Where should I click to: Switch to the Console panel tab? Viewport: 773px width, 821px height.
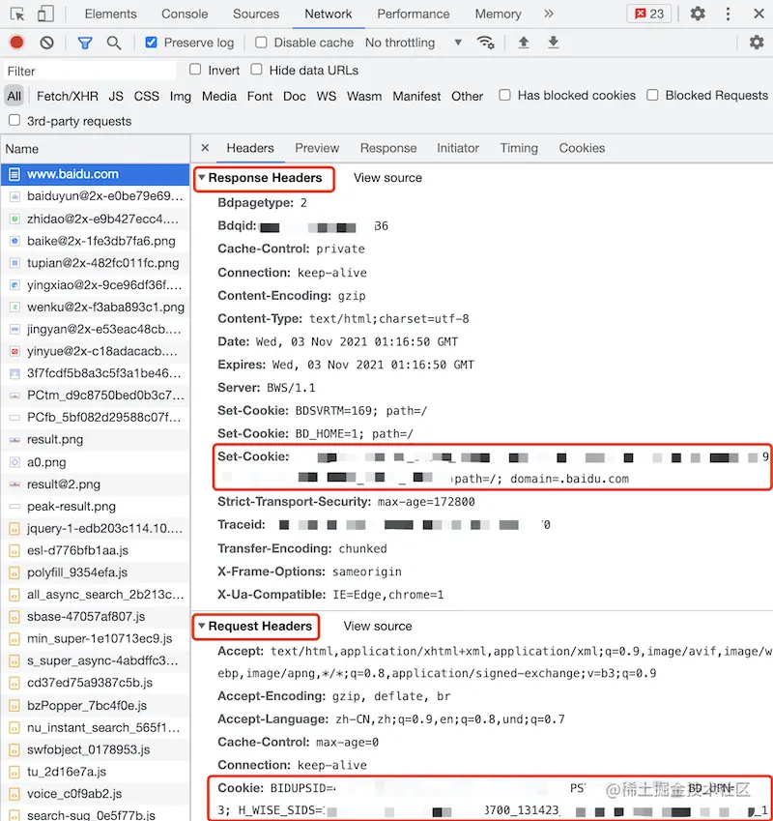click(x=185, y=14)
